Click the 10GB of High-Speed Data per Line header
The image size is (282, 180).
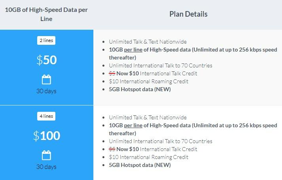(x=46, y=14)
